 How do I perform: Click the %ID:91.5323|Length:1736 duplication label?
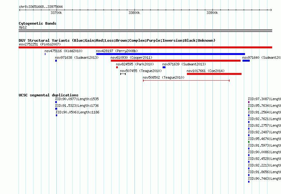(x=77, y=106)
